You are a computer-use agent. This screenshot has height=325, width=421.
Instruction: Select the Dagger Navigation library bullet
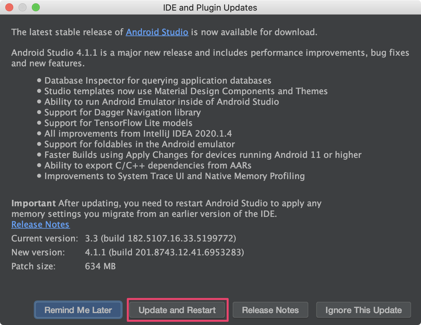pyautogui.click(x=123, y=112)
